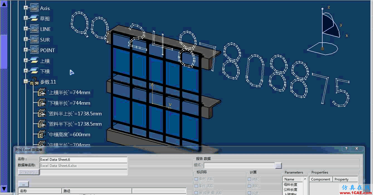Image resolution: width=373 pixels, height=195 pixels.
Task: Toggle the 零件 名称 checkbox
Action: pyautogui.click(x=196, y=186)
